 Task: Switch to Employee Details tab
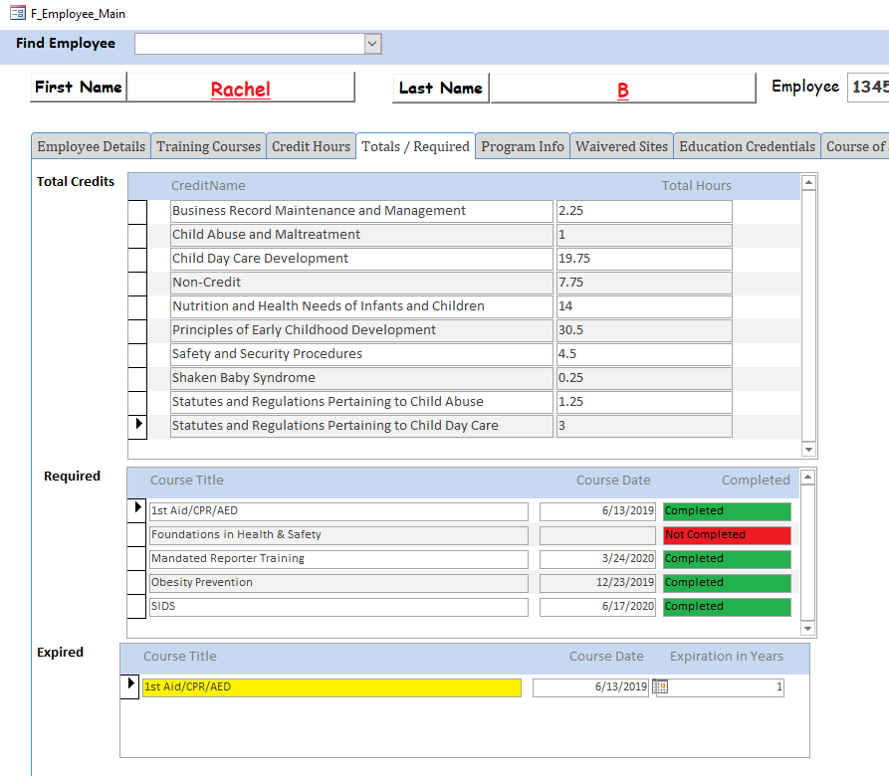91,146
